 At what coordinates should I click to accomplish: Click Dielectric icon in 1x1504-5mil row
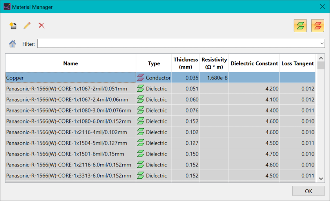tap(141, 143)
